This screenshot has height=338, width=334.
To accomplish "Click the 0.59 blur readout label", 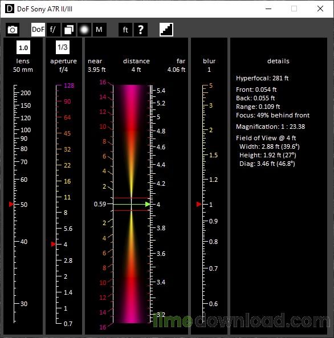I will [x=100, y=204].
